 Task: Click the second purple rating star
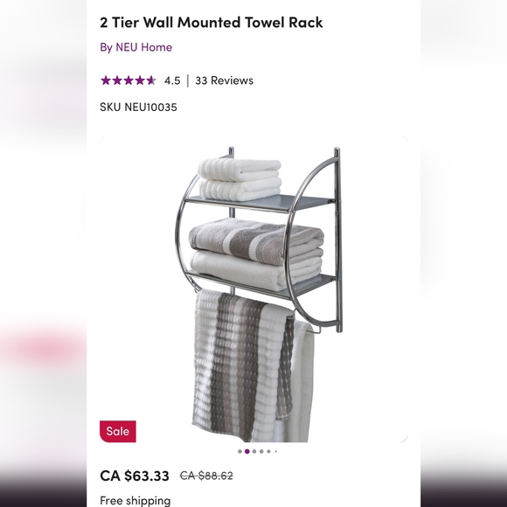[117, 80]
